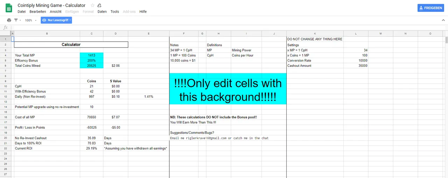Select column C header
This screenshot has width=448, height=178.
pyautogui.click(x=92, y=34)
